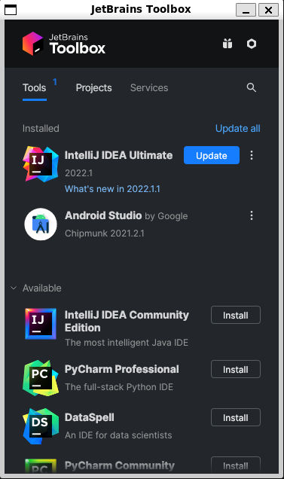Switch to the Services tab
Screen dimensions: 284x479
(149, 87)
